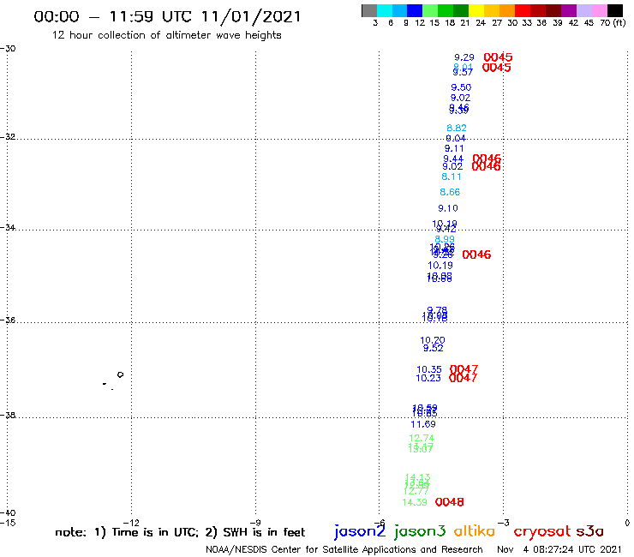Click the NOAA/NESDIS Center credit line
634x557 pixels.
pyautogui.click(x=344, y=550)
